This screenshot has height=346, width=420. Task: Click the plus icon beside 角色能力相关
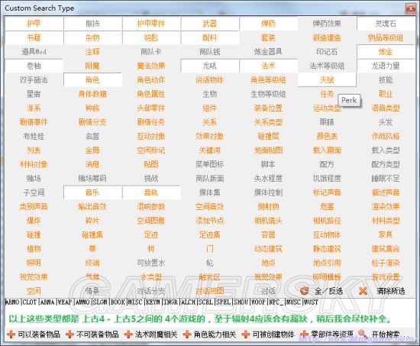pos(187,335)
